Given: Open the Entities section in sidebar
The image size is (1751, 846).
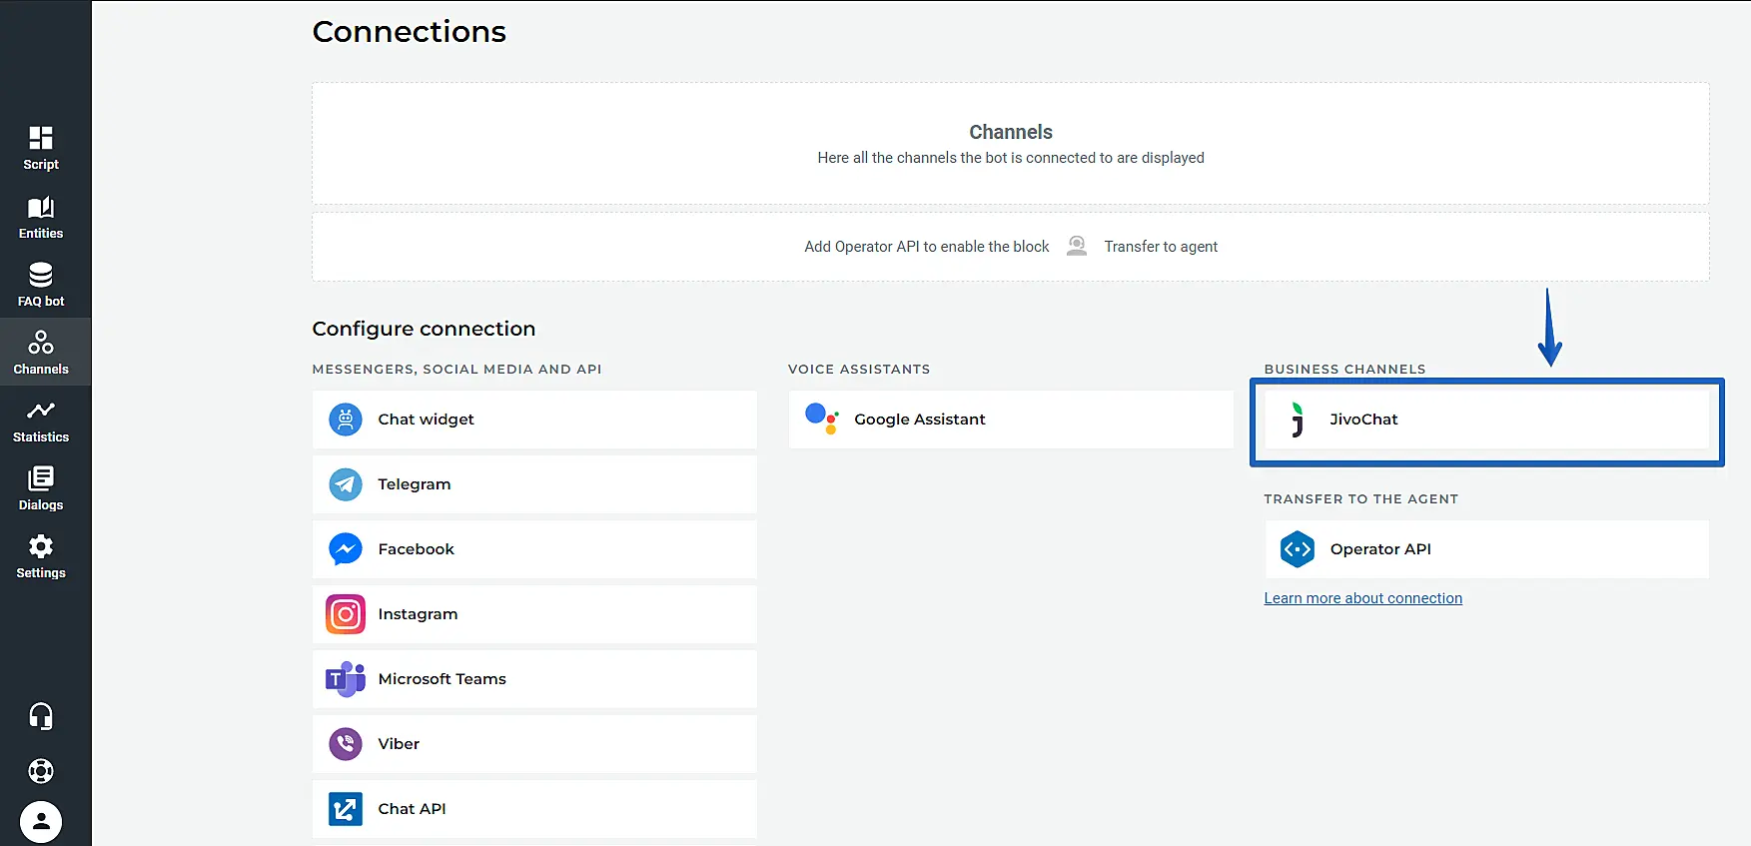Looking at the screenshot, I should click(41, 217).
